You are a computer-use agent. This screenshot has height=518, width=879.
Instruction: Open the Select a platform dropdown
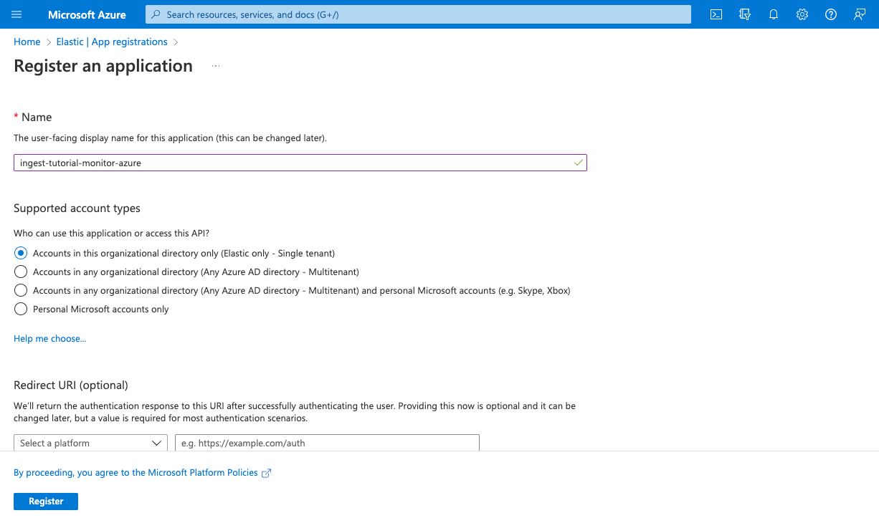click(x=90, y=443)
